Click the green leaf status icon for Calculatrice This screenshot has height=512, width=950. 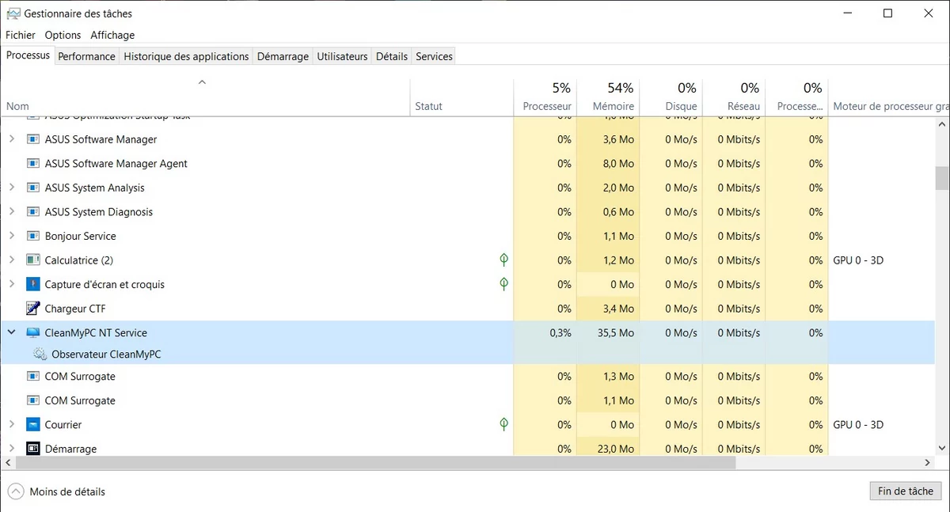coord(503,260)
